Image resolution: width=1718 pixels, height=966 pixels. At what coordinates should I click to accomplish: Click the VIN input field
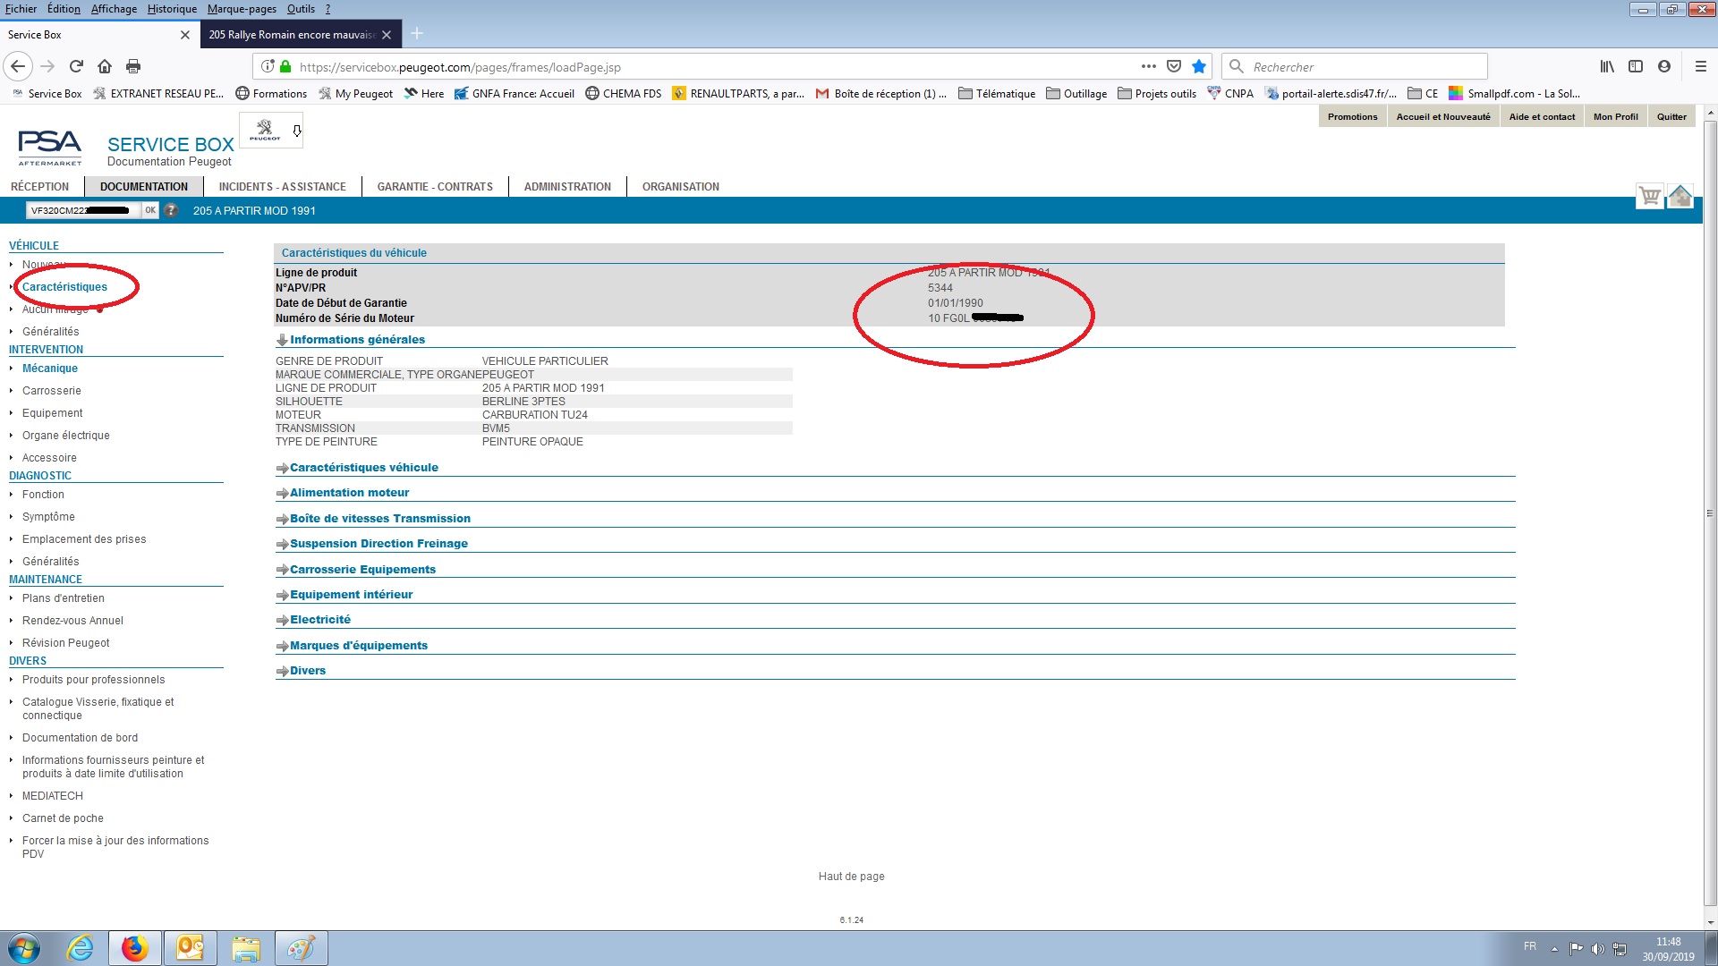(x=82, y=210)
